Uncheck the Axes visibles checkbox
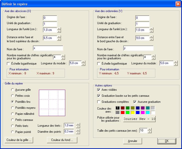This screenshot has width=182, height=149. (x=99, y=90)
